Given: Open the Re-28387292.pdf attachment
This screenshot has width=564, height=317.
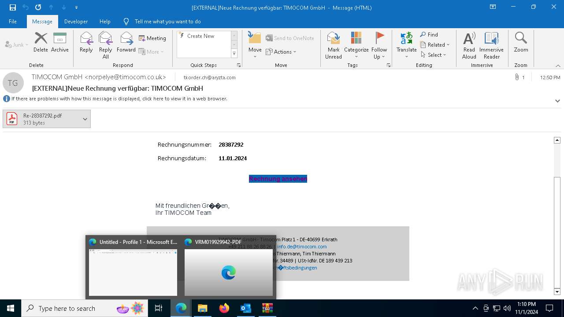Looking at the screenshot, I should [41, 119].
